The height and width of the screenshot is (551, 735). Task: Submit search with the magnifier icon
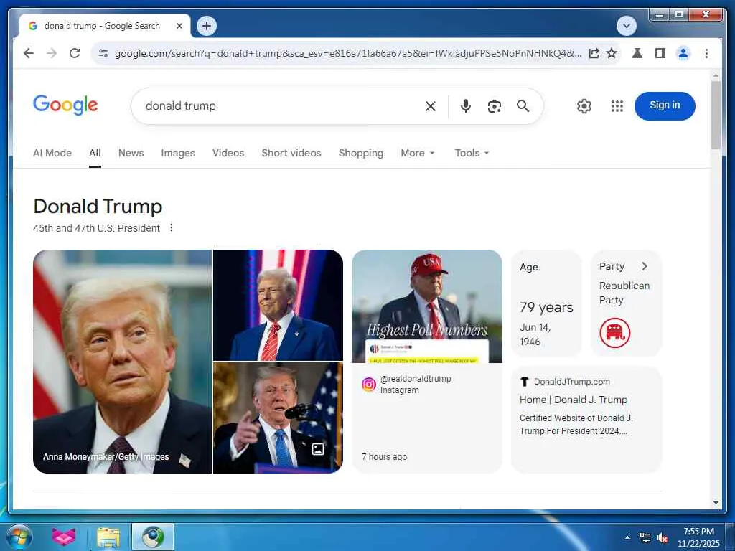click(523, 106)
